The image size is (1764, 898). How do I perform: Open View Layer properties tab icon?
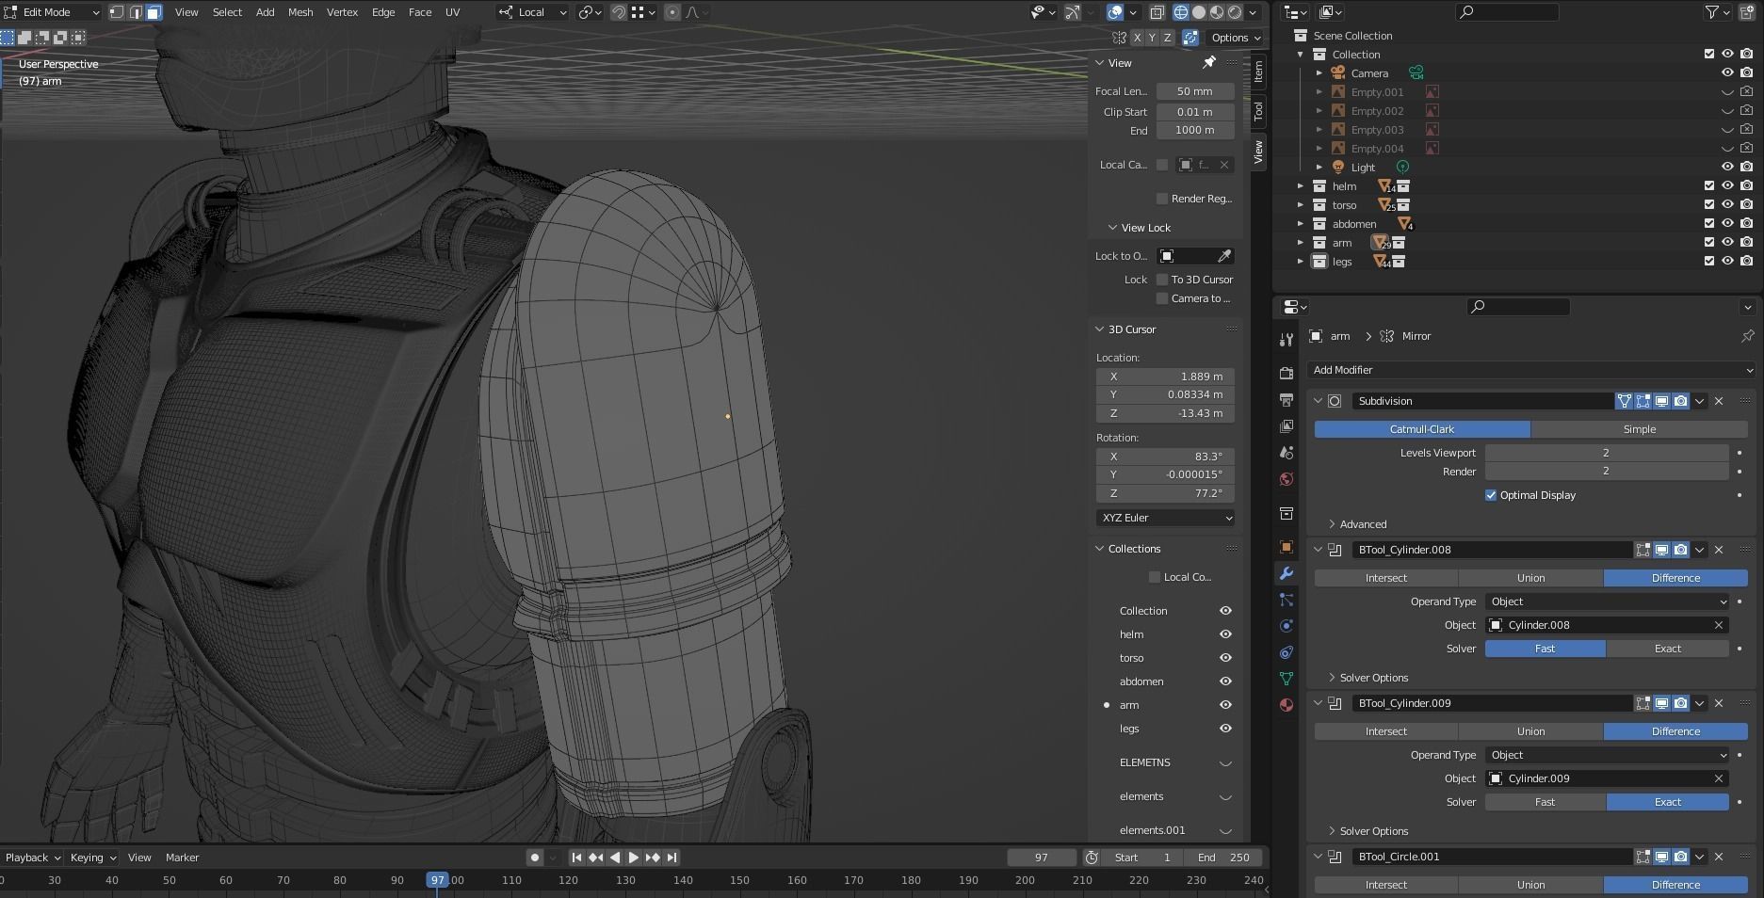coord(1287,426)
